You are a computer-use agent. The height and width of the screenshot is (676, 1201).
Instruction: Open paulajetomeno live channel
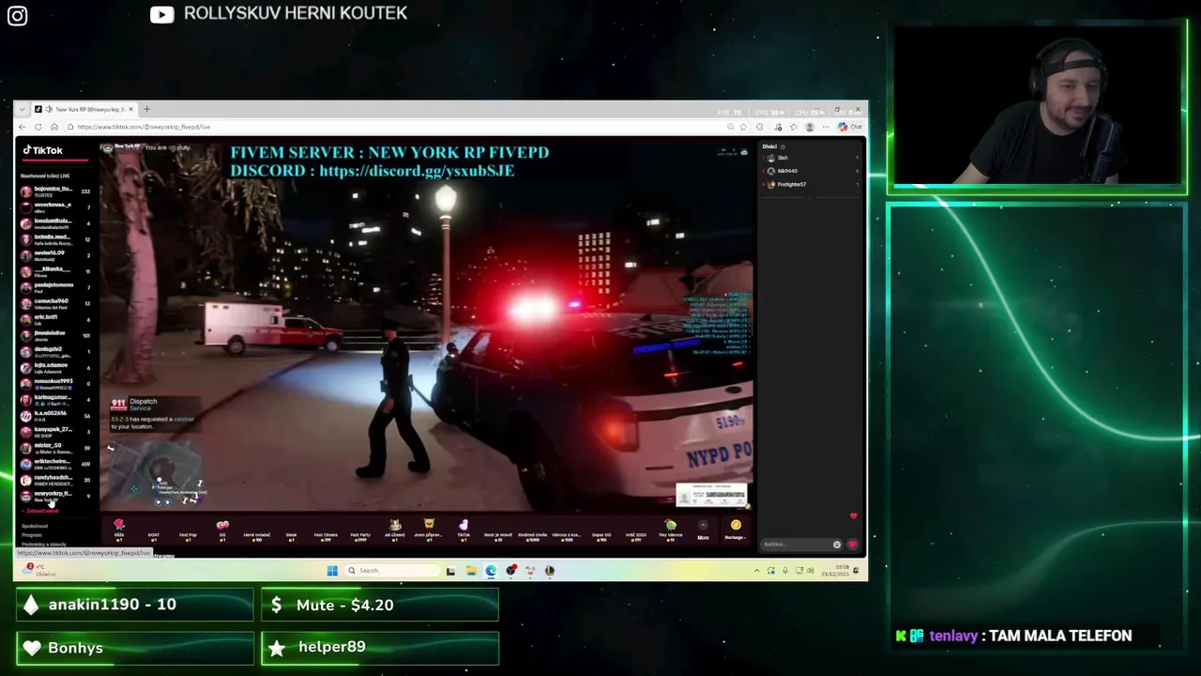[54, 286]
